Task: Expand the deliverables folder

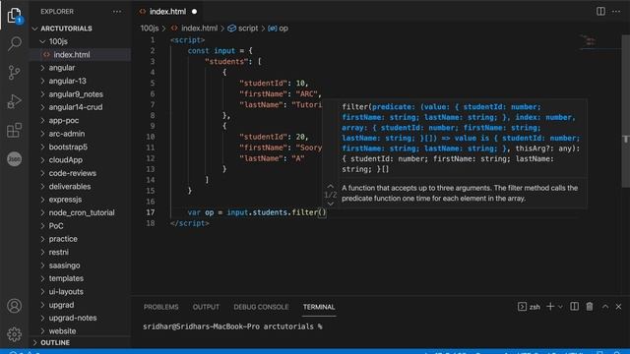Action: pyautogui.click(x=81, y=186)
